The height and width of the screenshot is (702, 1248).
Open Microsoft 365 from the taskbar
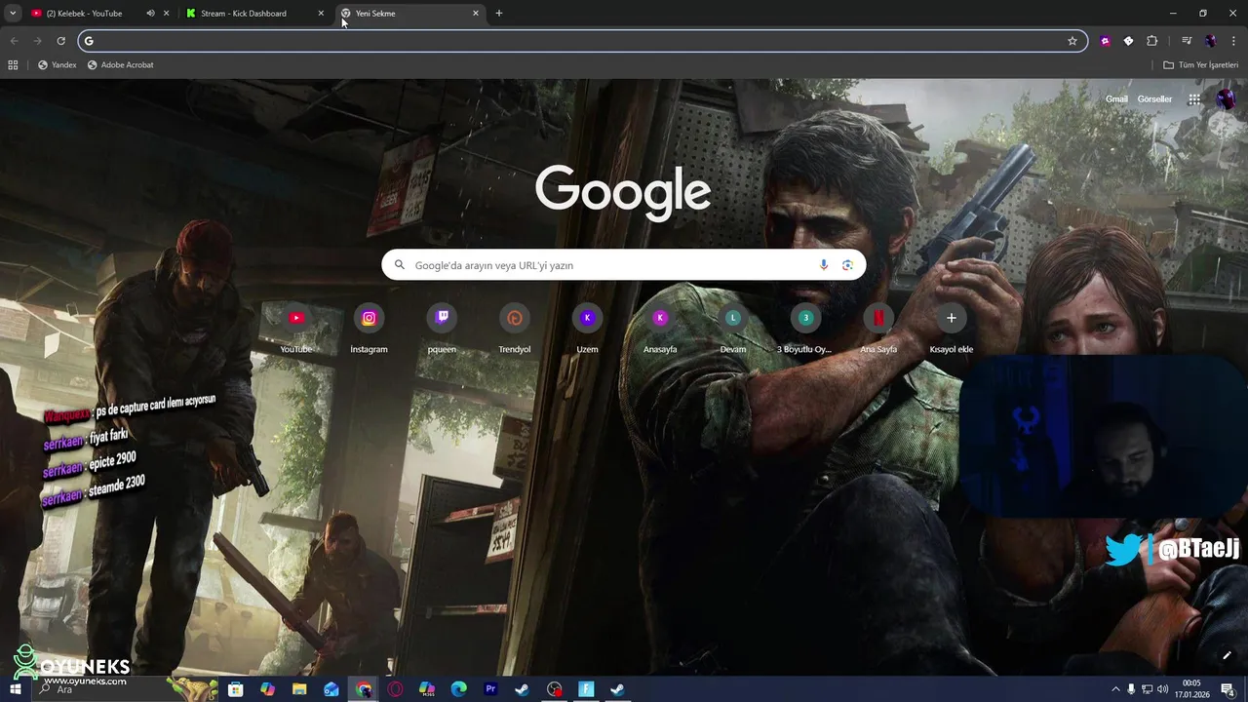coord(427,689)
